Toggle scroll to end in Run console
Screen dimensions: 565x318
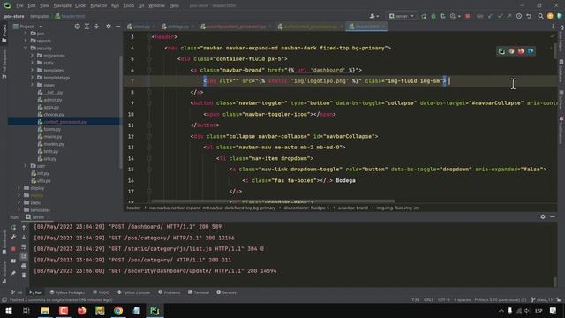coord(24,256)
